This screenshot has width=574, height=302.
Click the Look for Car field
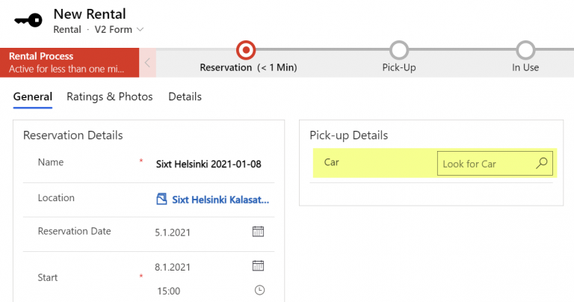[x=495, y=164]
